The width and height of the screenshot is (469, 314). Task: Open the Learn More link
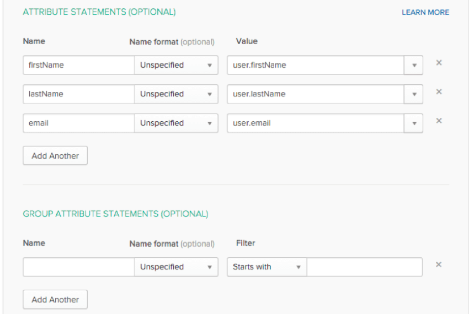pos(425,12)
